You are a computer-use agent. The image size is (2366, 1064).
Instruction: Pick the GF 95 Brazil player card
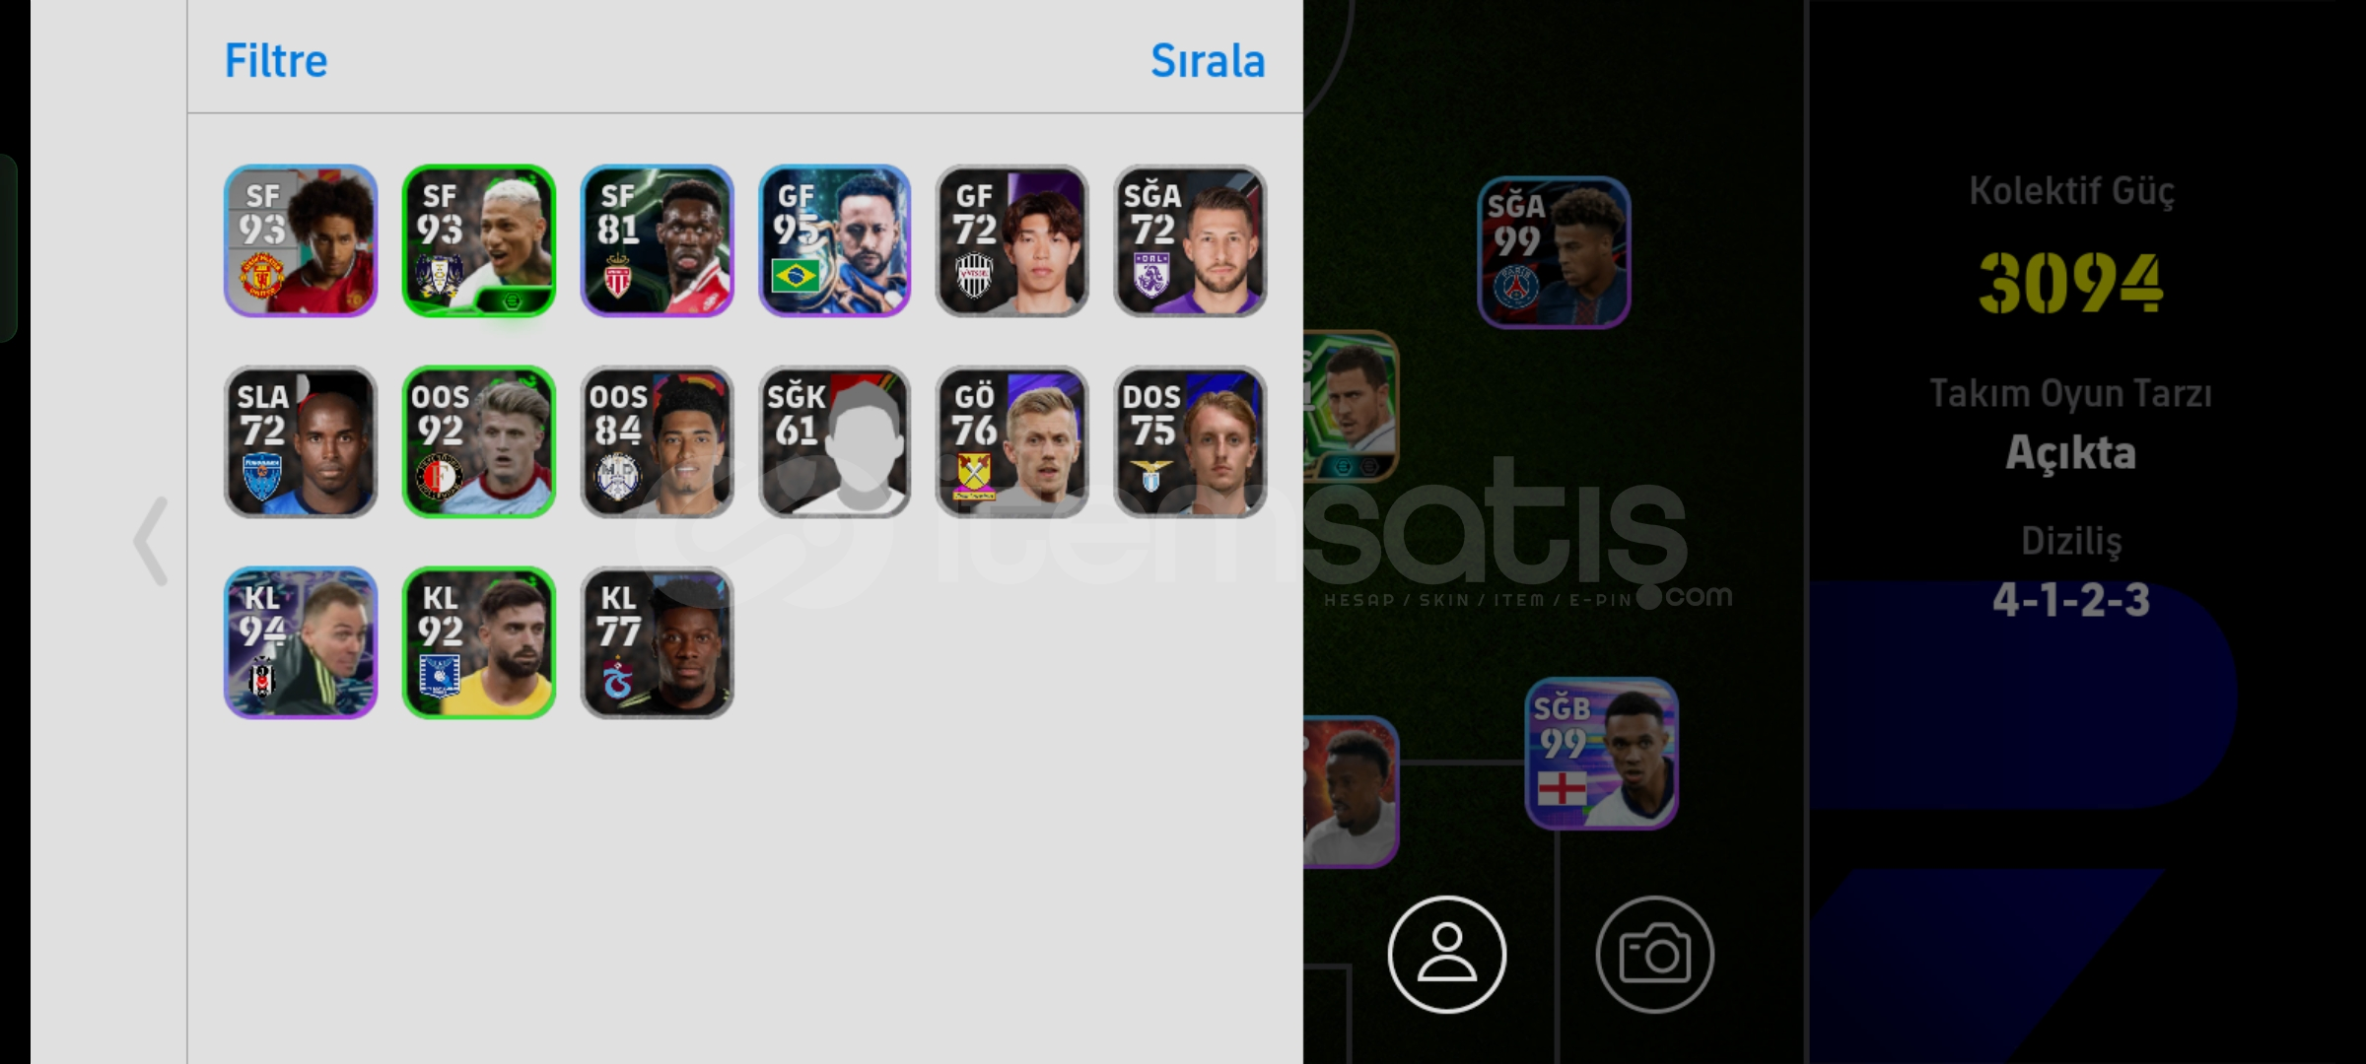pyautogui.click(x=834, y=240)
